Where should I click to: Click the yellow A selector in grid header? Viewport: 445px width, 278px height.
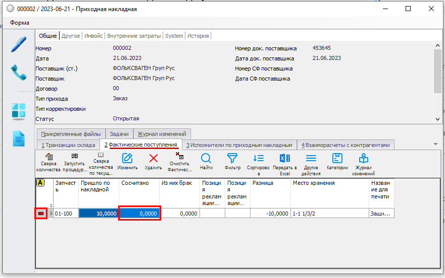40,183
